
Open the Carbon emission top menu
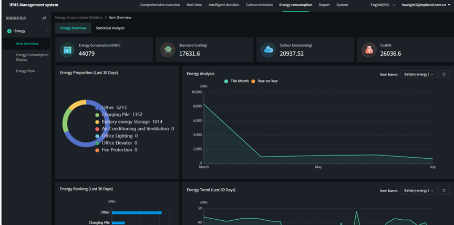click(x=259, y=5)
